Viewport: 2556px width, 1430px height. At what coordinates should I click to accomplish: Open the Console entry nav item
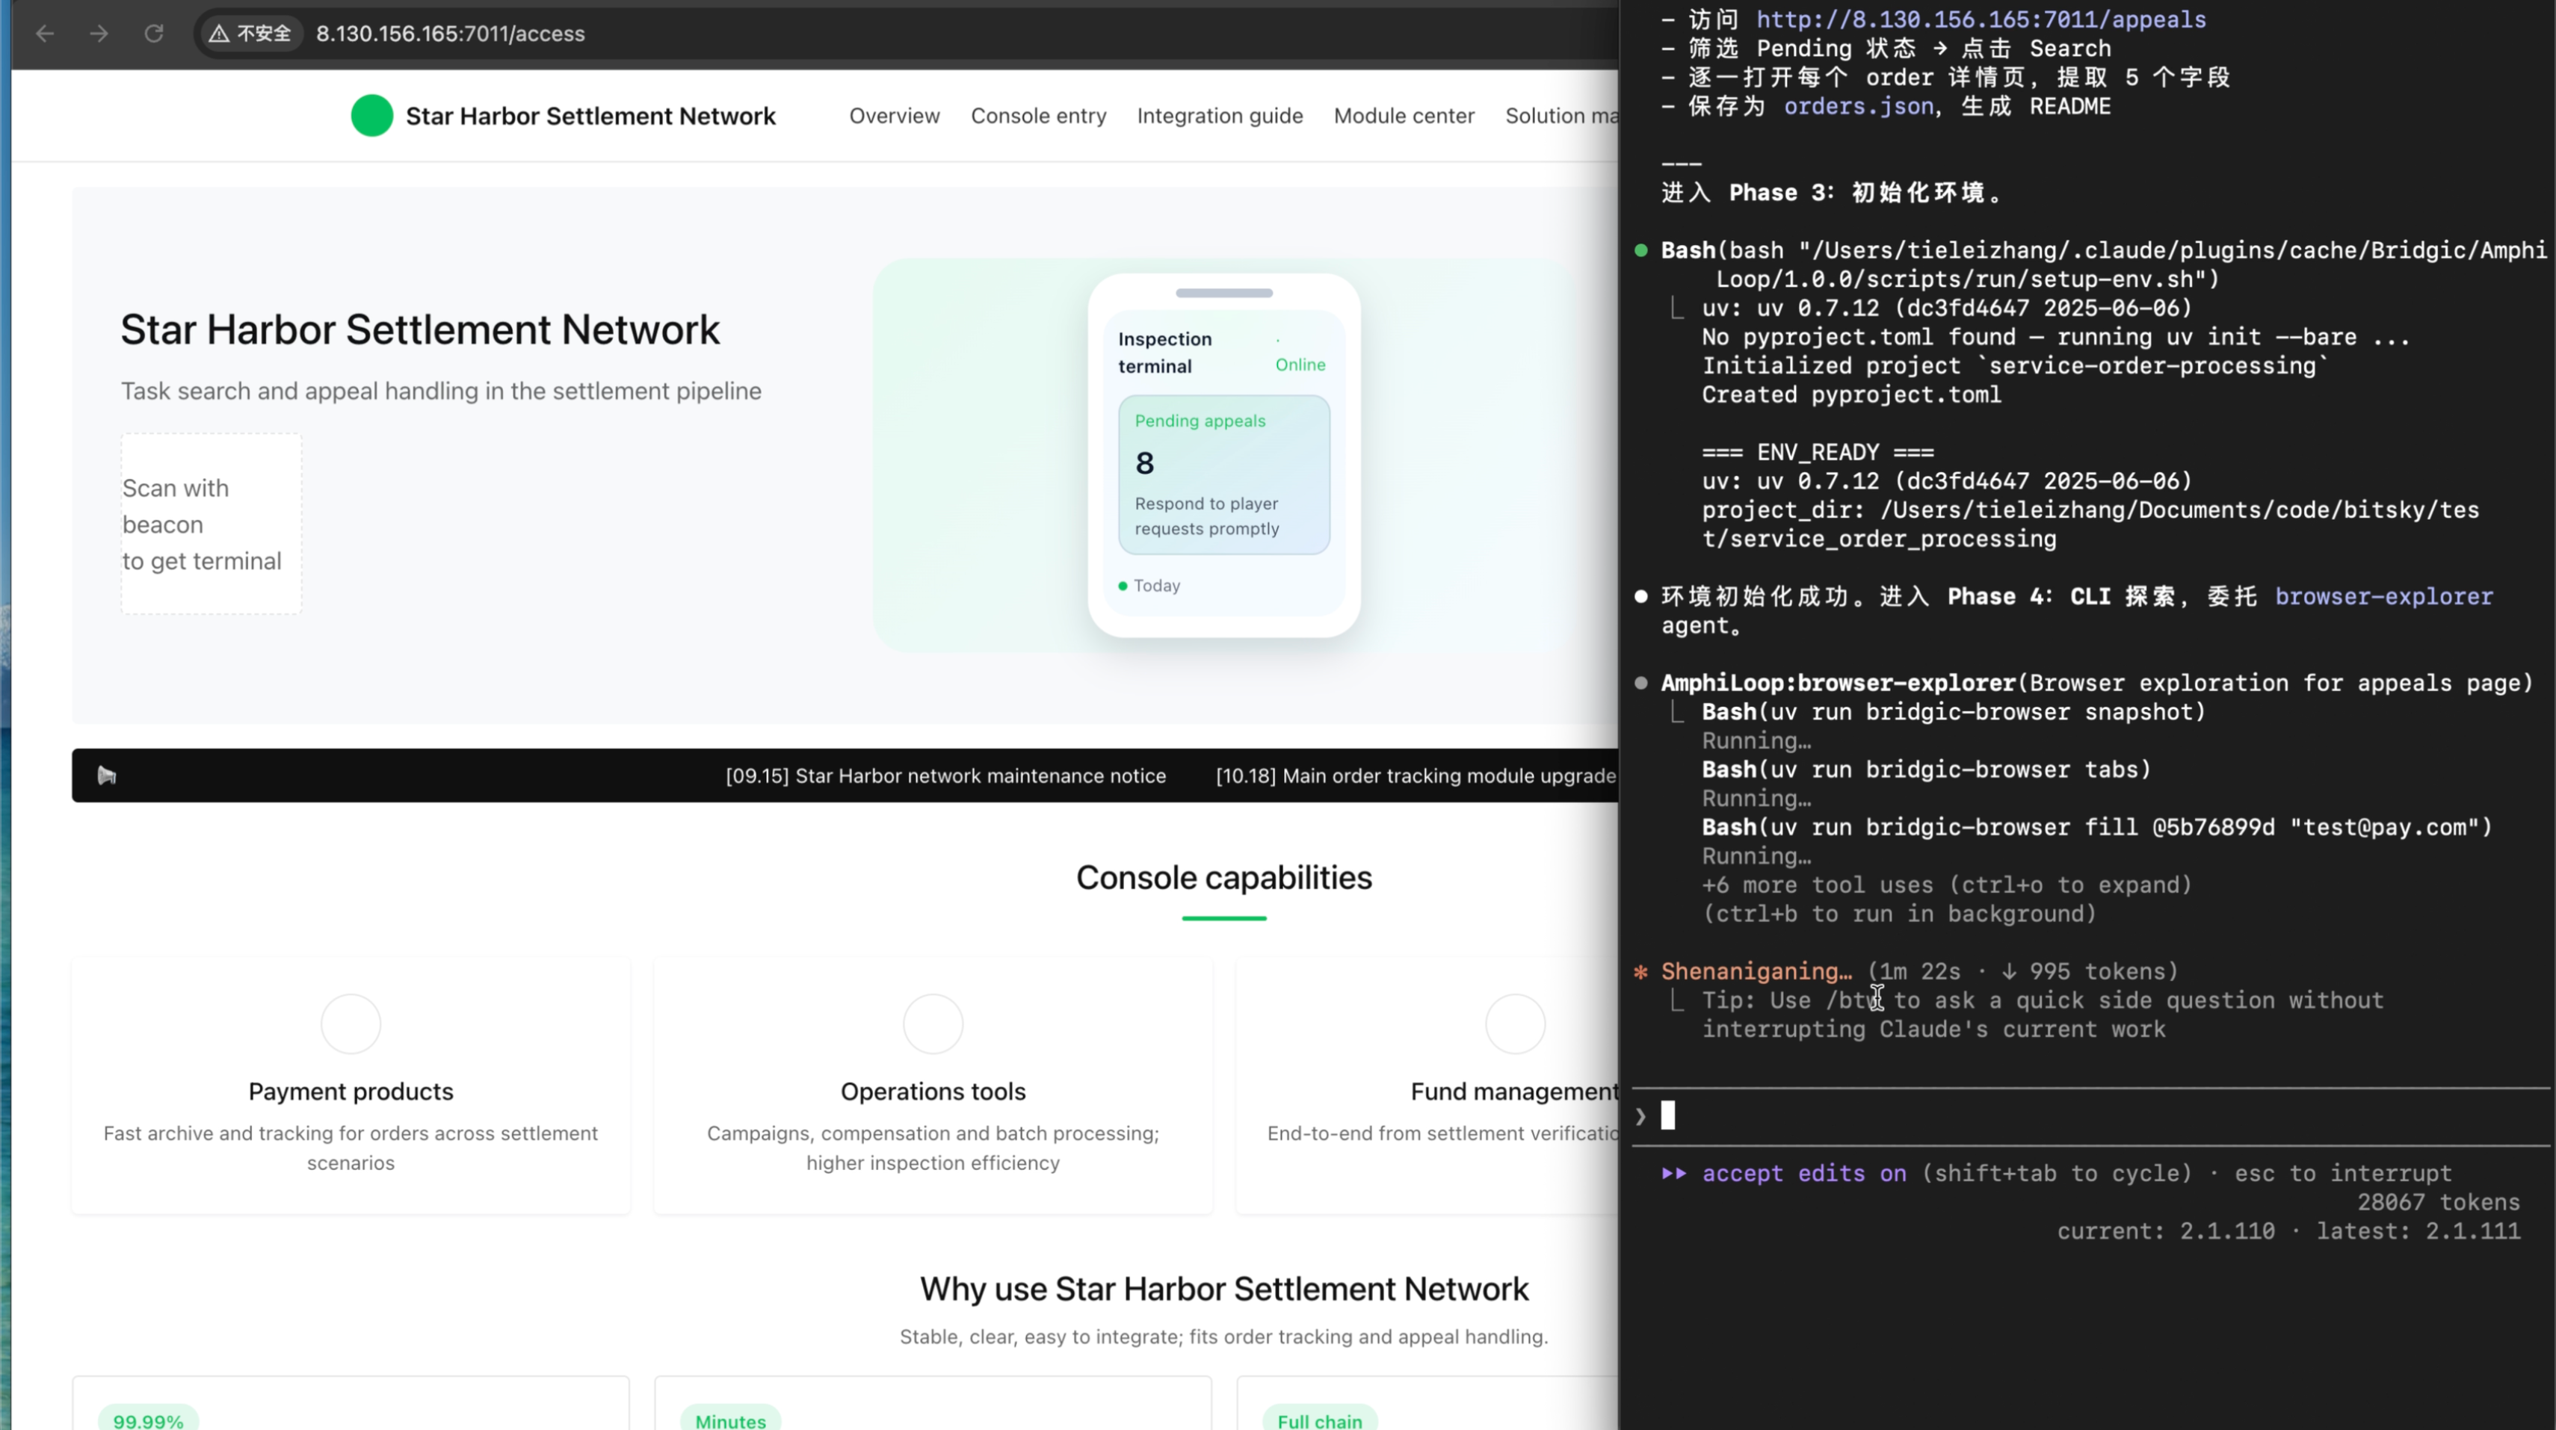1038,116
